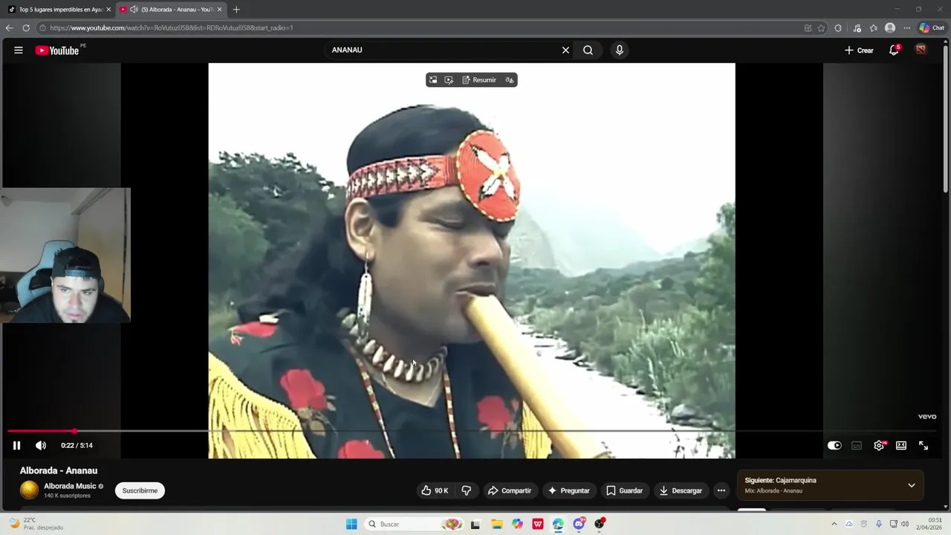Open the WPS Office taskbar icon
This screenshot has width=951, height=535.
537,524
